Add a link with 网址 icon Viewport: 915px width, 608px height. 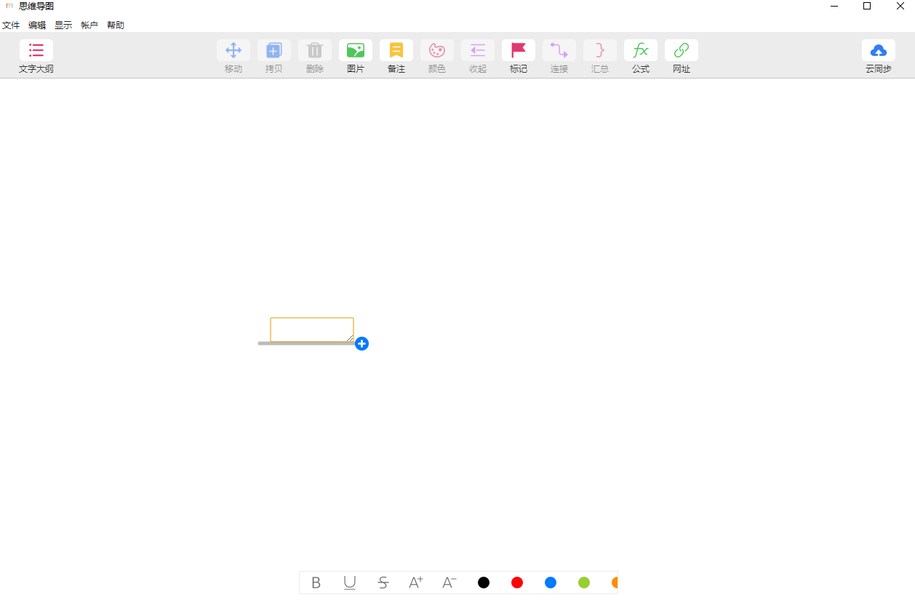(682, 51)
